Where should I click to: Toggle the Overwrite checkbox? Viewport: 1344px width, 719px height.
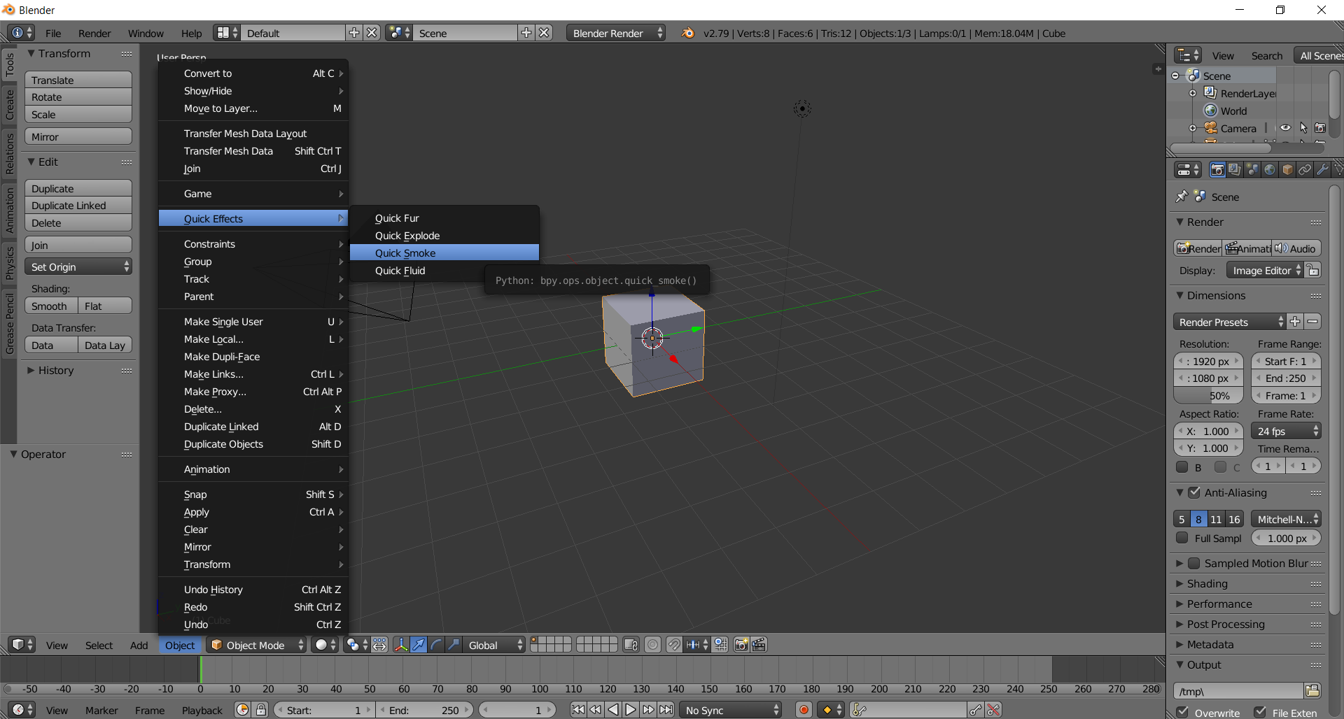(x=1182, y=712)
